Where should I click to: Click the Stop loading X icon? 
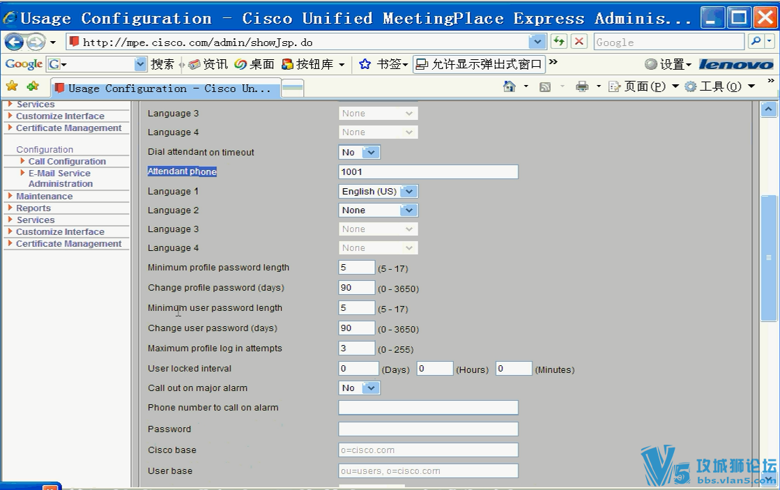coord(579,42)
